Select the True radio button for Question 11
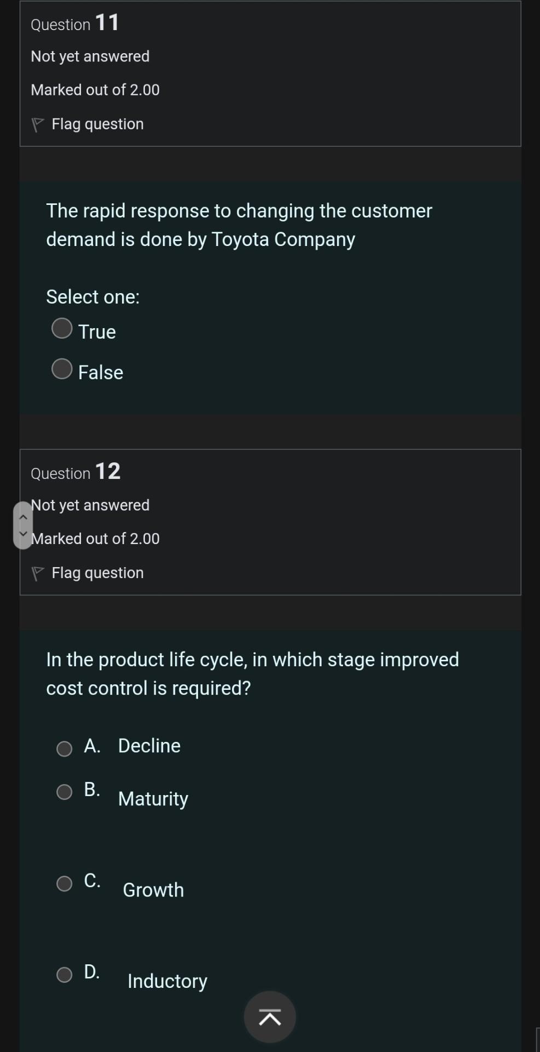Viewport: 540px width, 1052px height. [x=62, y=329]
